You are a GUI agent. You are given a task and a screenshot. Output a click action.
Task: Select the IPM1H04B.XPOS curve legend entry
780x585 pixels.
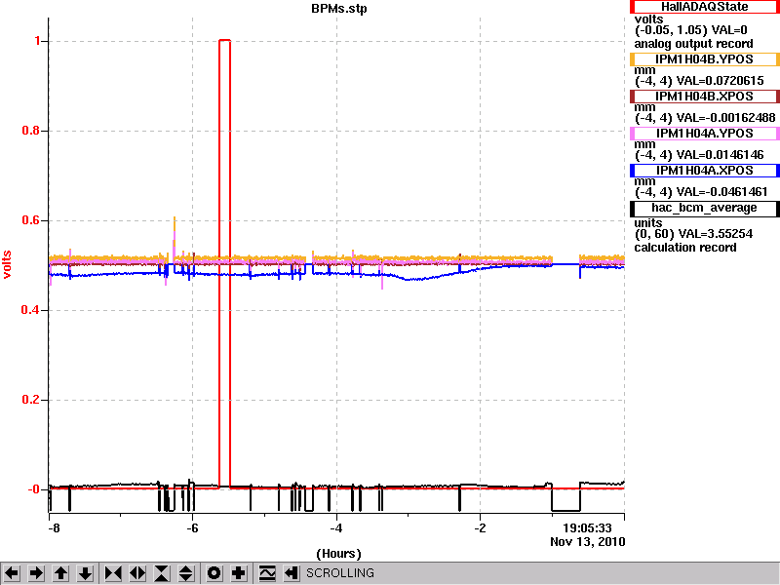click(x=704, y=96)
